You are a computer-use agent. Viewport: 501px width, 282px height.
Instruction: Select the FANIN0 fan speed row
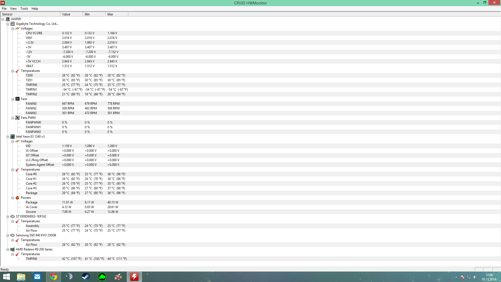(250, 104)
